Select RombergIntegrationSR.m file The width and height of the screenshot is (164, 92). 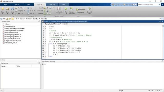pyautogui.click(x=13, y=34)
